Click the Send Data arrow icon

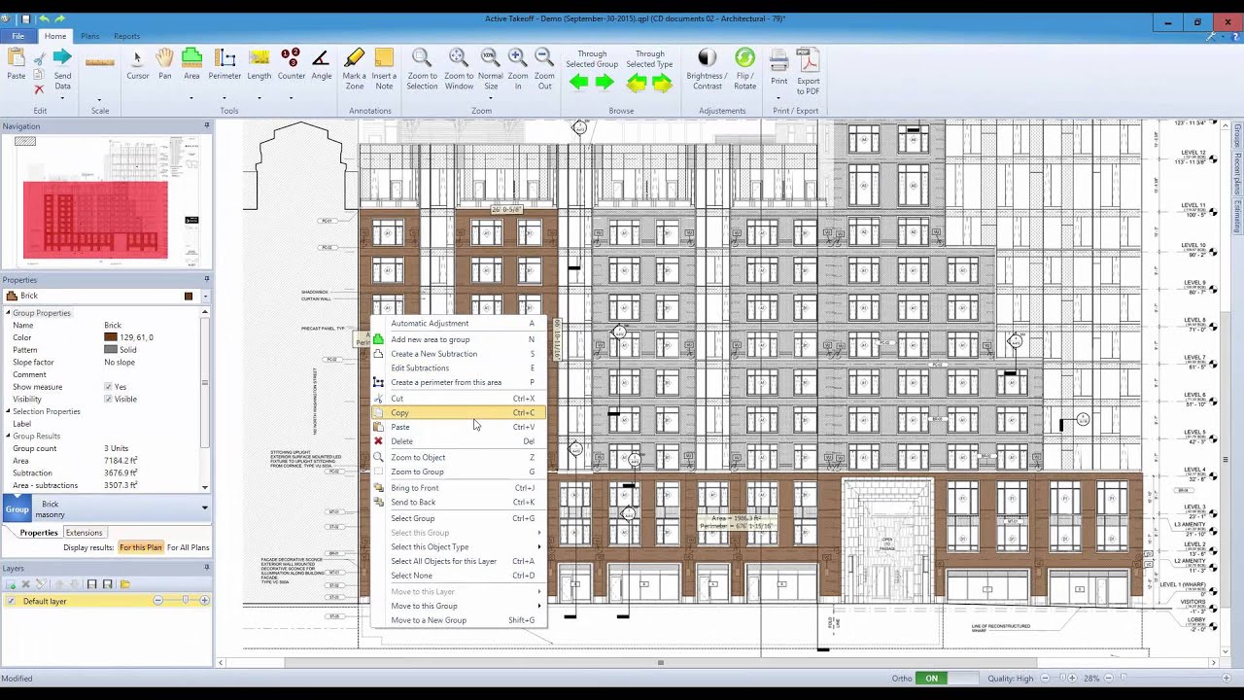[x=62, y=68]
